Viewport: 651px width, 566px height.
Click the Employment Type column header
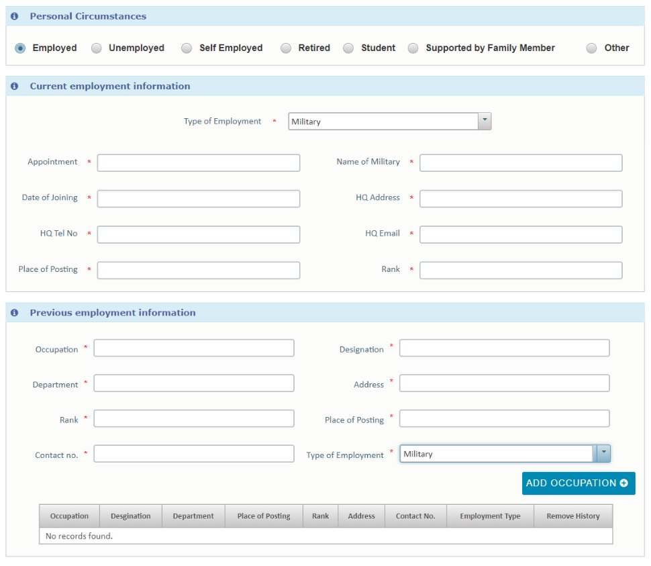point(490,516)
